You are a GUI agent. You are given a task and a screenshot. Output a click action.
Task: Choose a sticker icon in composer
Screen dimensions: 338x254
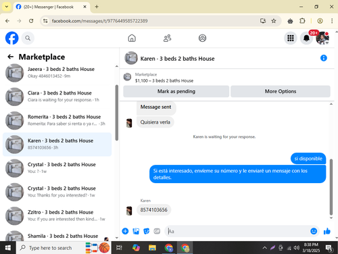click(x=147, y=231)
